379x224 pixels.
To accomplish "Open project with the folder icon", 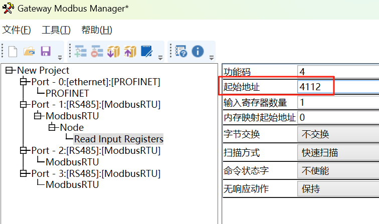I will coord(29,52).
